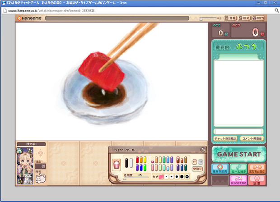Choose the bright blue color capsule
280x202 pixels.
(x=141, y=168)
